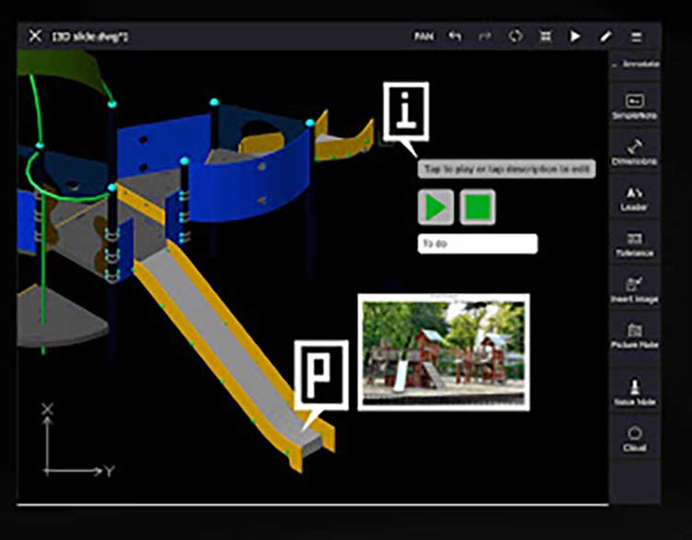This screenshot has width=692, height=540.
Task: Click the Insert Image tool
Action: click(635, 290)
